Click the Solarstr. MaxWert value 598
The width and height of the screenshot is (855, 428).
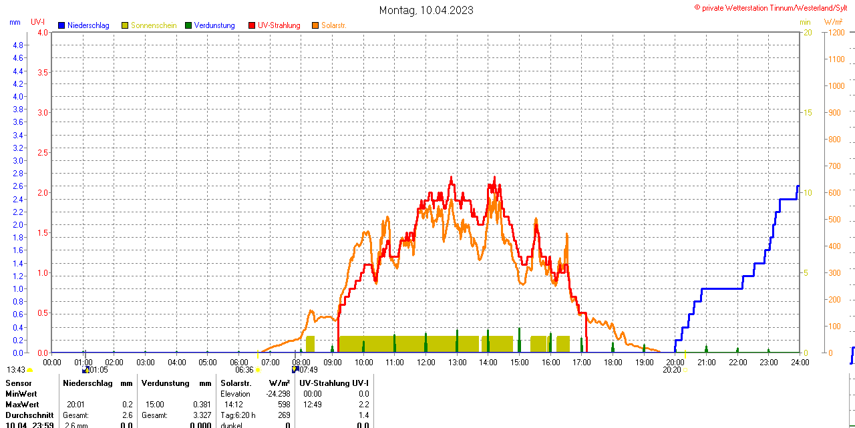tap(283, 405)
